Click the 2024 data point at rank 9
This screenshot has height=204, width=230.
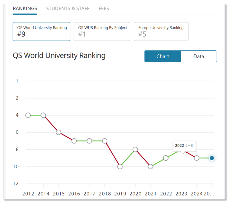point(196,158)
